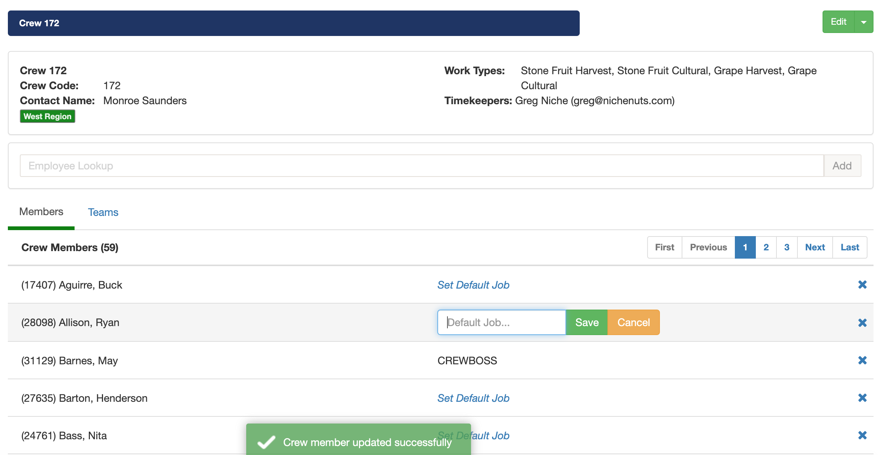Remove Bass, Nita with X icon

click(x=862, y=435)
